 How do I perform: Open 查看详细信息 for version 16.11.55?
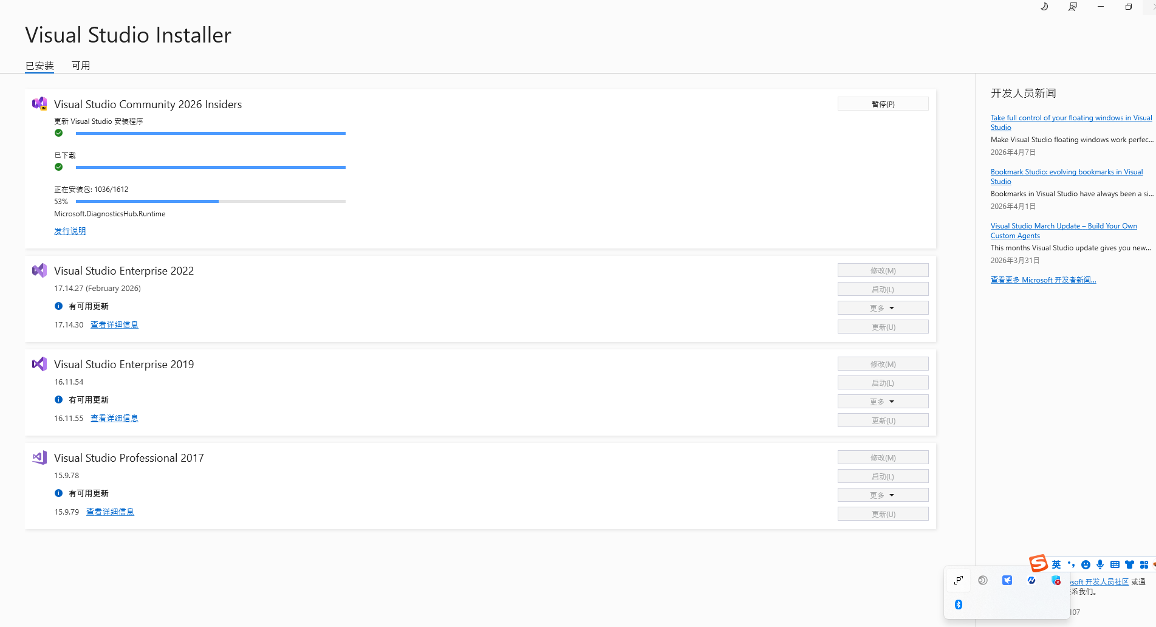coord(114,418)
